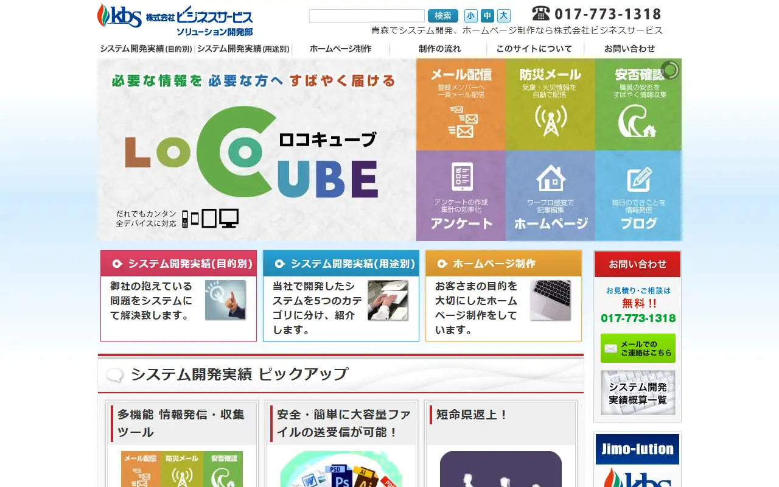Click the Jimo-lution banner

637,449
